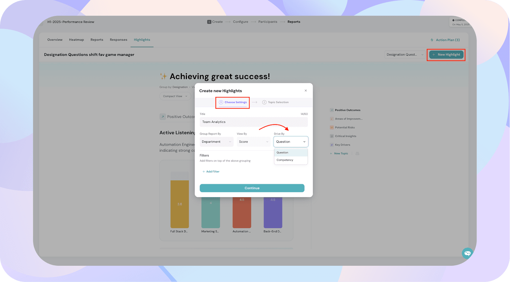Choose the Question option in dropdown list

291,153
